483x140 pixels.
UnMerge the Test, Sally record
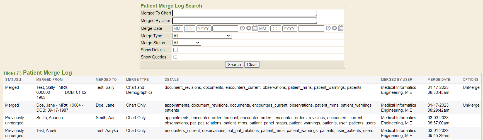(471, 87)
